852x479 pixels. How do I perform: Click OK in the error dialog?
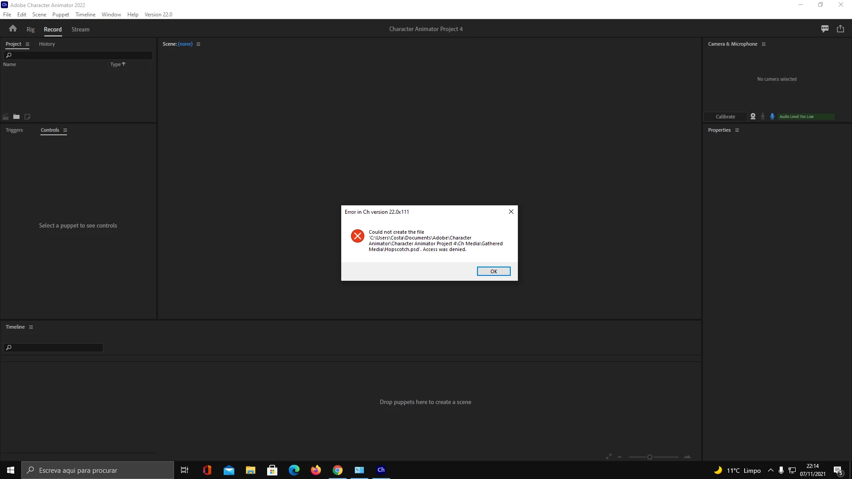click(x=493, y=271)
